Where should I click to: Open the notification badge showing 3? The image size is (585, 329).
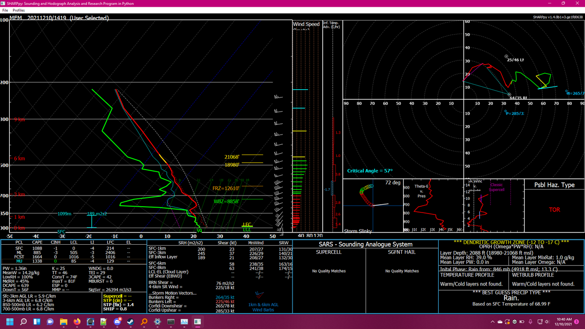tap(577, 322)
